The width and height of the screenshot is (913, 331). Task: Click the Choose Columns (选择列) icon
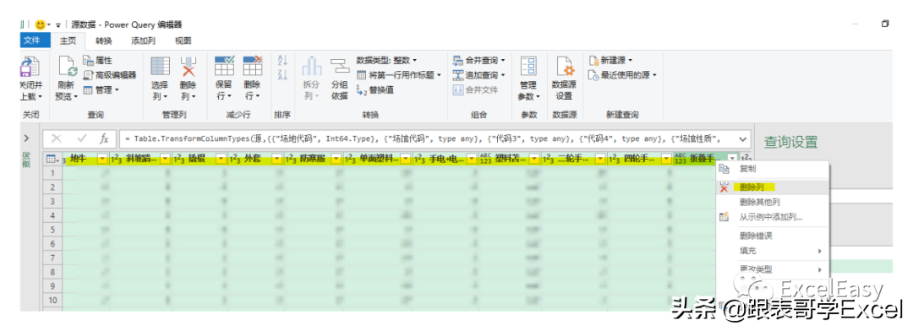point(160,67)
